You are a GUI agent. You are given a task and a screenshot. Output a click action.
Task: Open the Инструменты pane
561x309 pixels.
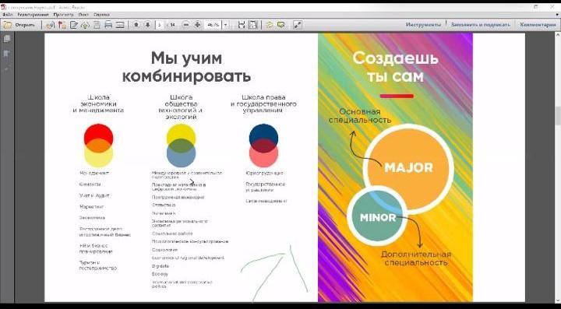coord(423,25)
